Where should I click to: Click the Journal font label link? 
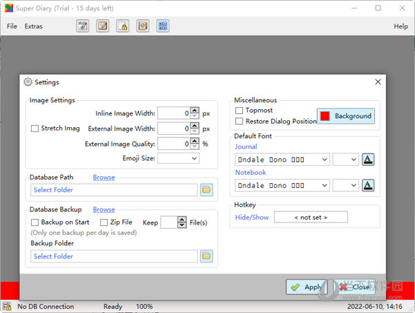click(246, 146)
